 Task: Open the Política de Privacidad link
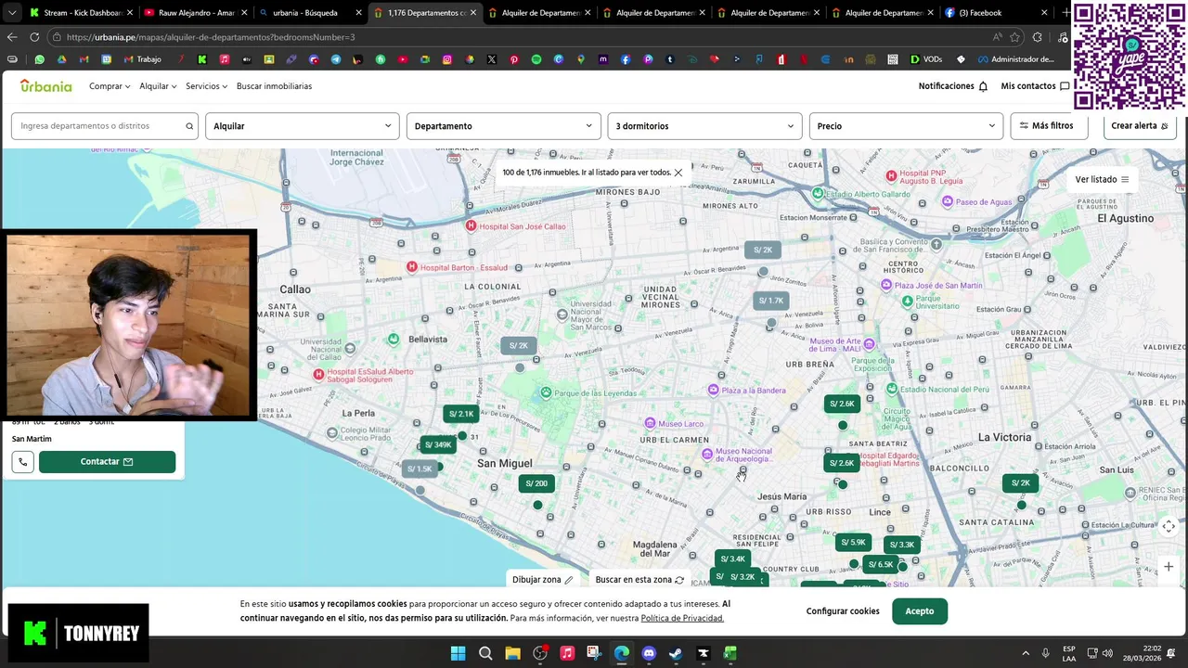[682, 619]
